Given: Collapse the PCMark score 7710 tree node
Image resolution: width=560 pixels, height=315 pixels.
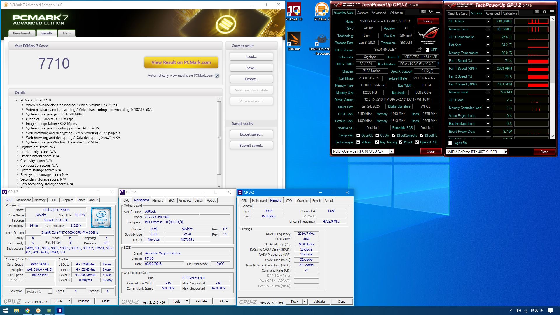Looking at the screenshot, I should [17, 100].
